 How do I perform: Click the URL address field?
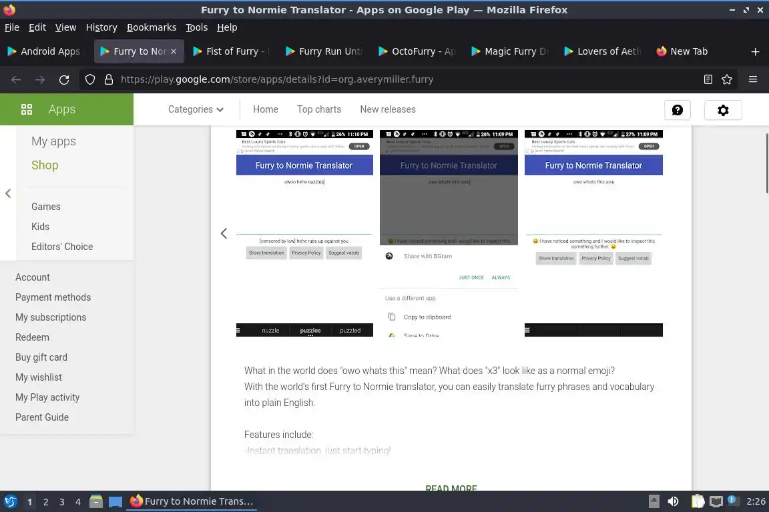pos(407,79)
